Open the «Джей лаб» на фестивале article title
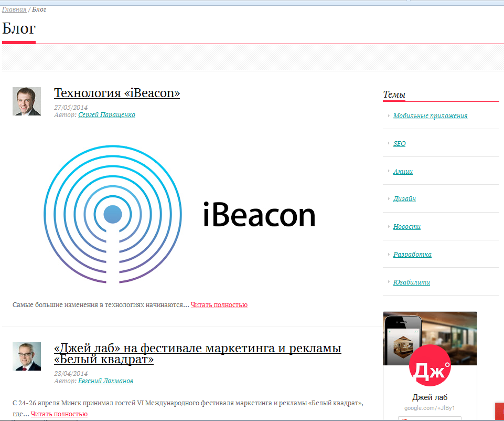 (197, 353)
